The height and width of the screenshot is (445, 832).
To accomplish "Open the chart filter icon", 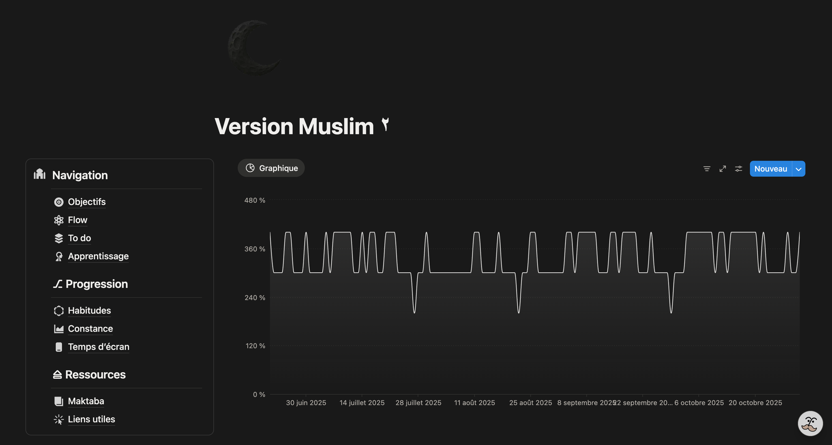I will 707,168.
